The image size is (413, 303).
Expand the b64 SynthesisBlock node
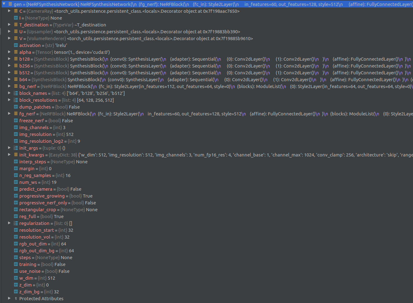9,79
